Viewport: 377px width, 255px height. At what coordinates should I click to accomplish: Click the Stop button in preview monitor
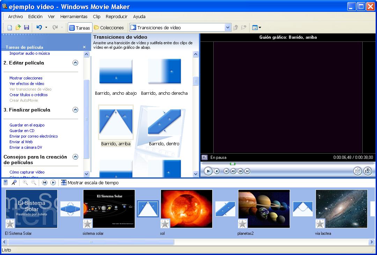(217, 171)
